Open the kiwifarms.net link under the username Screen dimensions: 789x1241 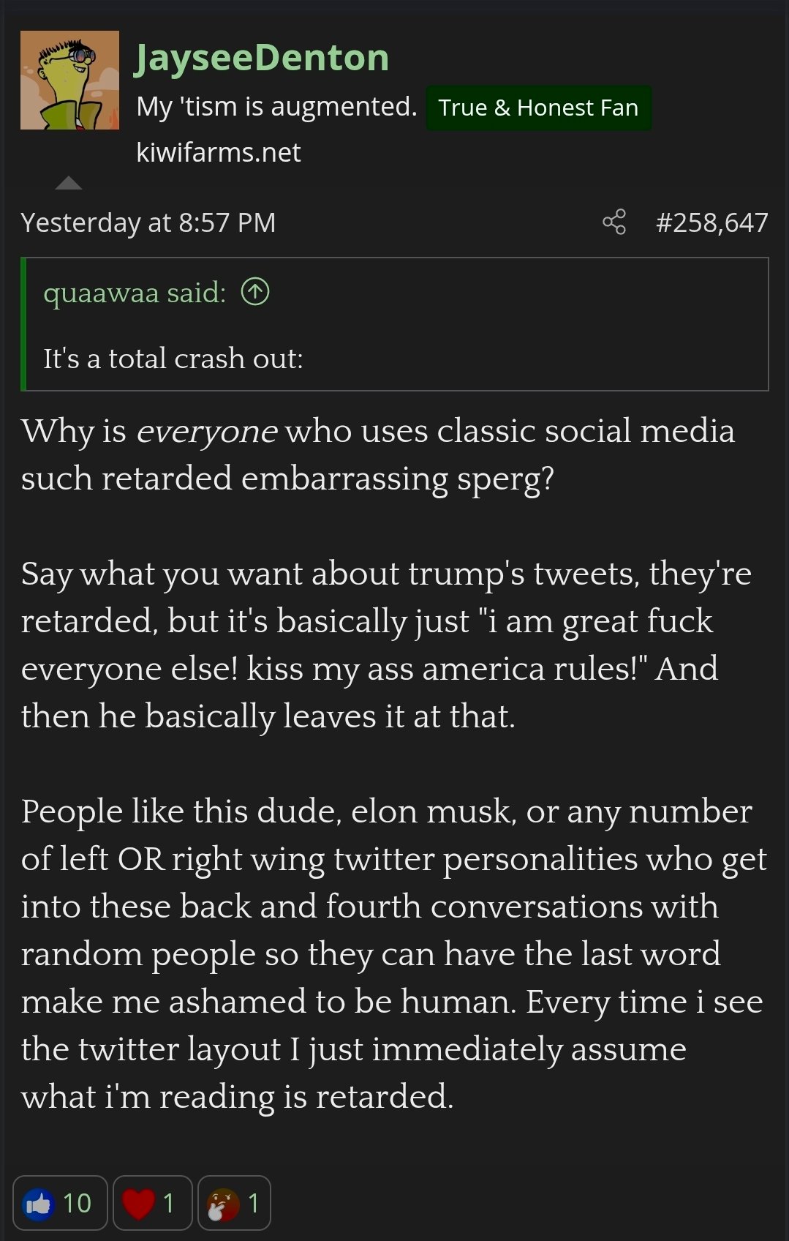218,152
